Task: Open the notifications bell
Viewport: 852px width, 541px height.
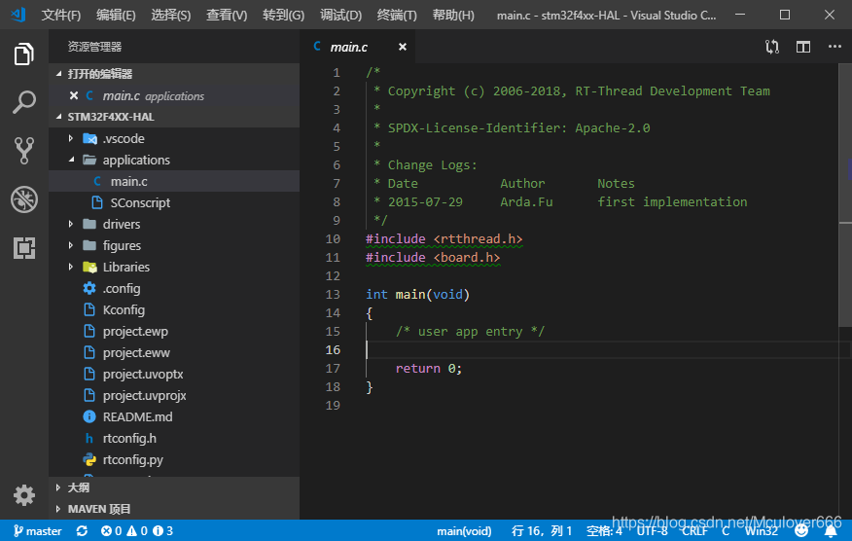Action: pyautogui.click(x=831, y=531)
